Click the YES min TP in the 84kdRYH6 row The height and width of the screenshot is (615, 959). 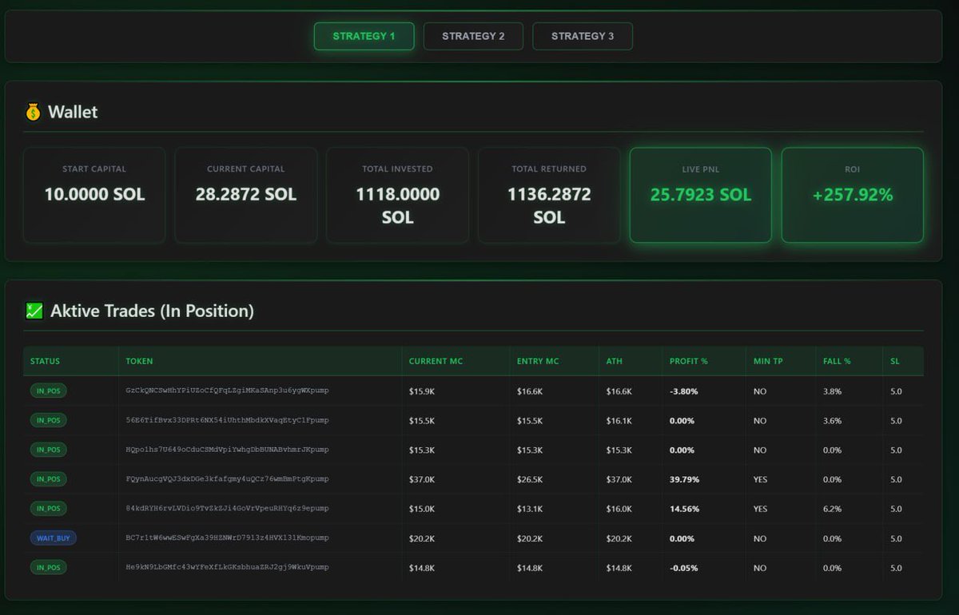760,510
